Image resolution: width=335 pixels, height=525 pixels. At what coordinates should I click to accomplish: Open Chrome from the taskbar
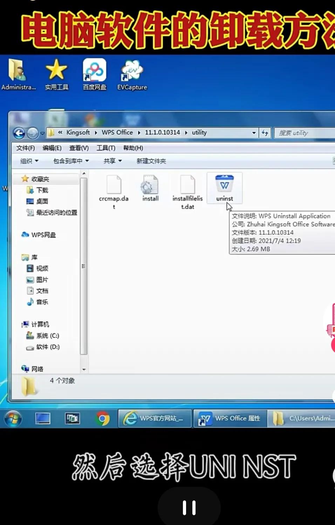coord(102,419)
